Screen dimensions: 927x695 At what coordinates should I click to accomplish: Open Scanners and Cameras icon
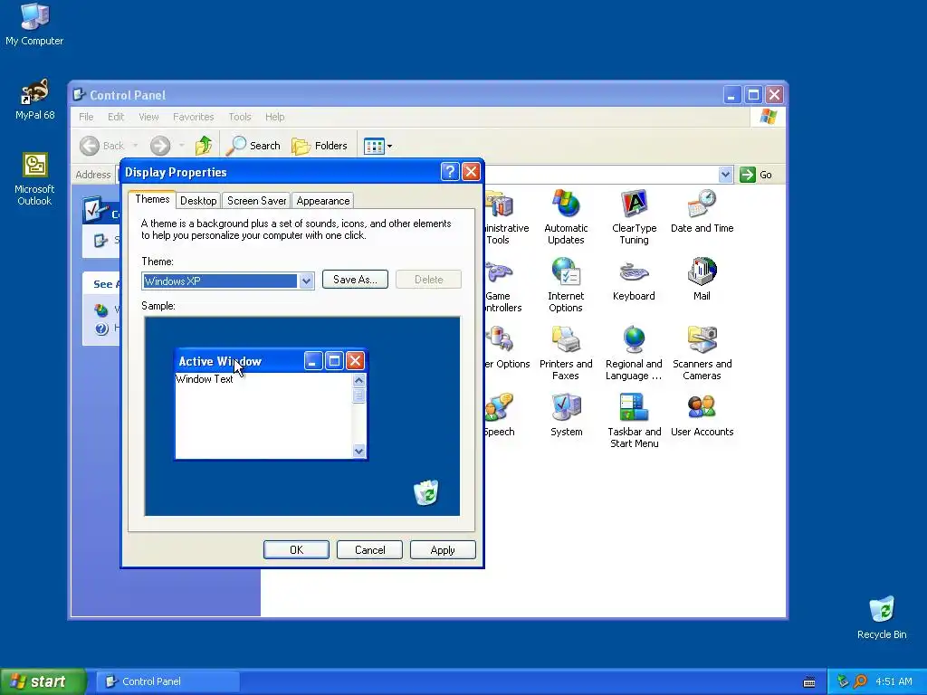click(x=702, y=352)
